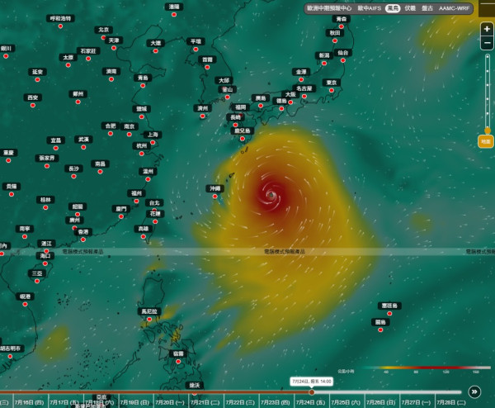
Task: Click the 重慶 city label
Action: click(8, 153)
